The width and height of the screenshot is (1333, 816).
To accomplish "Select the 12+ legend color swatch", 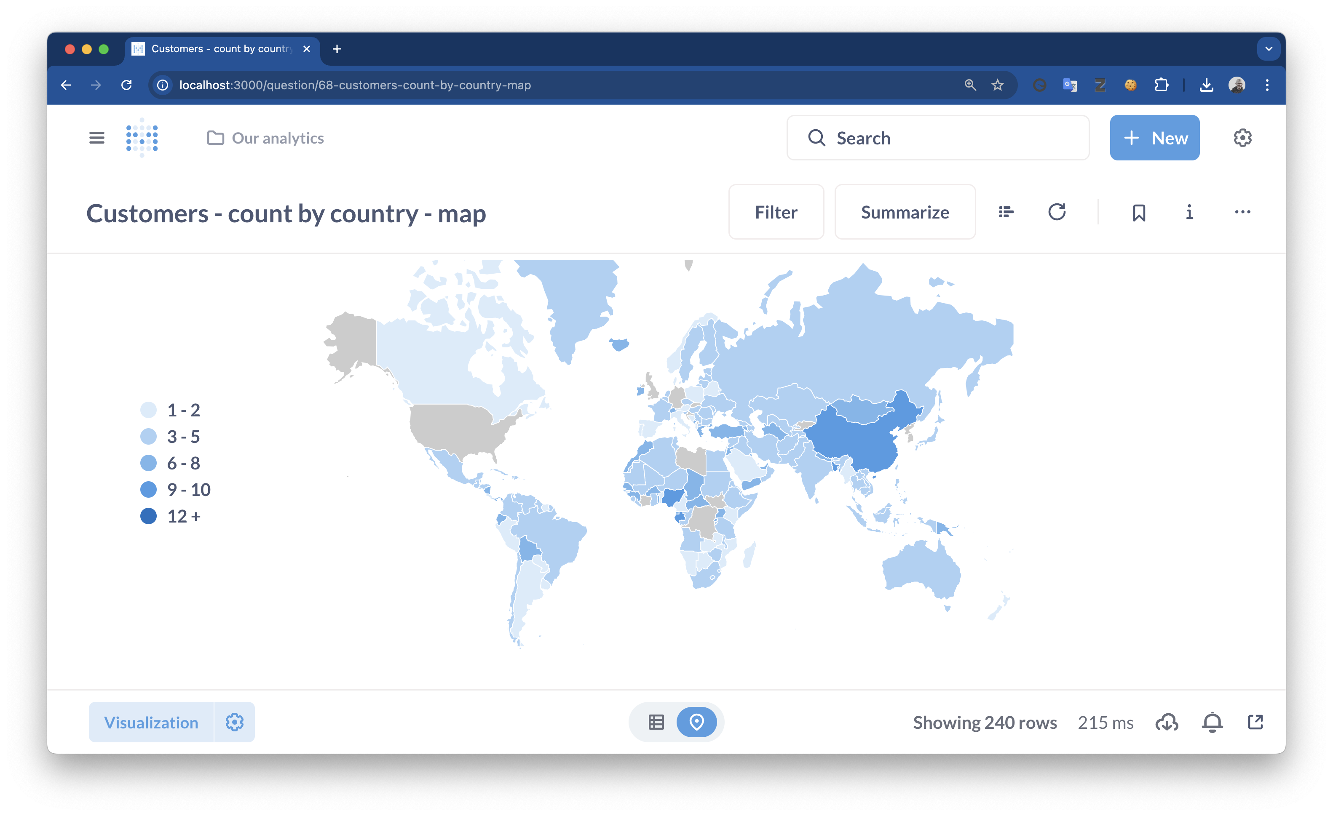I will [147, 516].
